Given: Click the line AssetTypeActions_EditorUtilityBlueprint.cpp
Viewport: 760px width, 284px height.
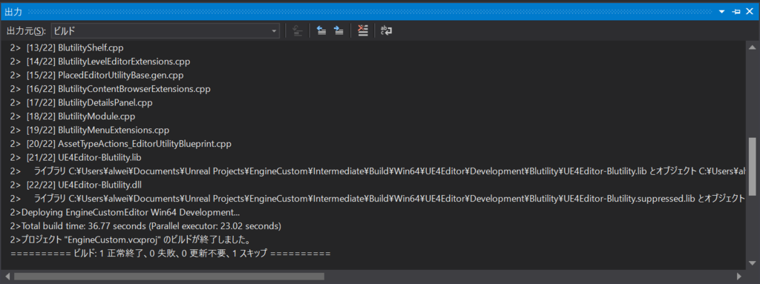Looking at the screenshot, I should click(x=121, y=144).
